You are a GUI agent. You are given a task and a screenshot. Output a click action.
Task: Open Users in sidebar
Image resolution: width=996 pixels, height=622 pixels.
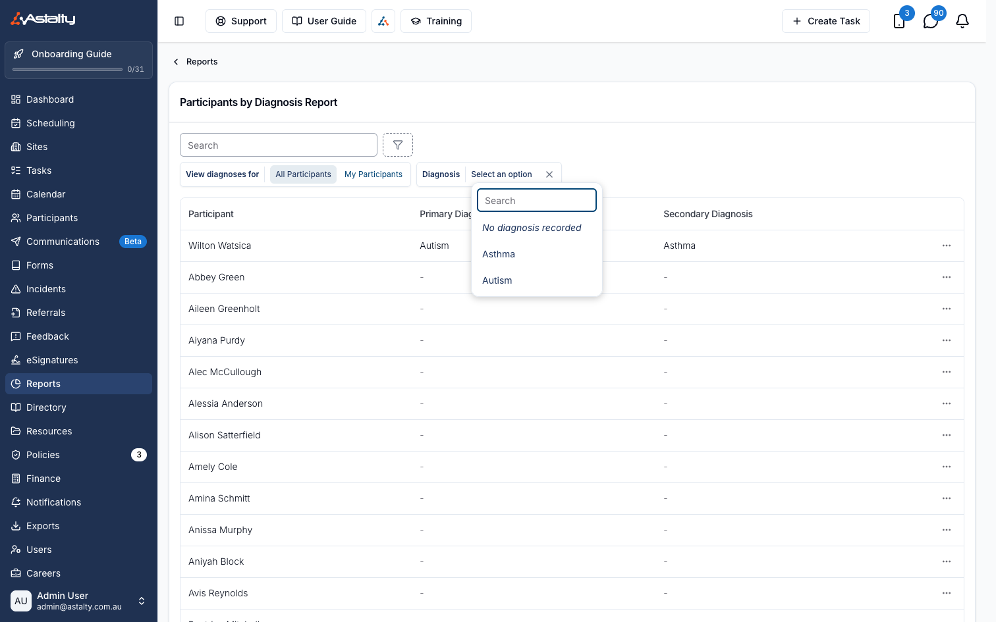click(78, 550)
